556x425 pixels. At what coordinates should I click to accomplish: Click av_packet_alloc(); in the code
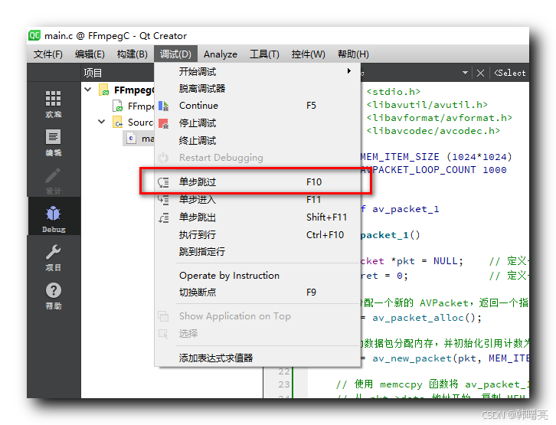(427, 318)
